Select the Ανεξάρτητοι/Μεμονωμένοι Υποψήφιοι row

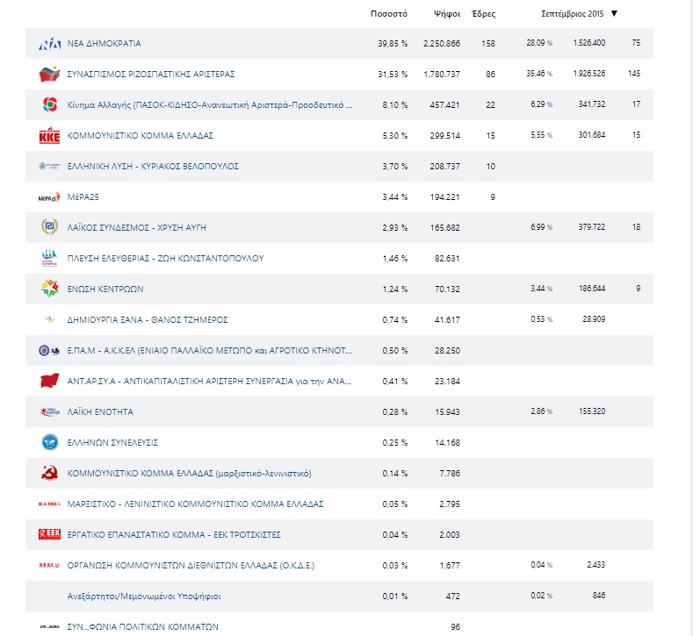click(x=134, y=596)
